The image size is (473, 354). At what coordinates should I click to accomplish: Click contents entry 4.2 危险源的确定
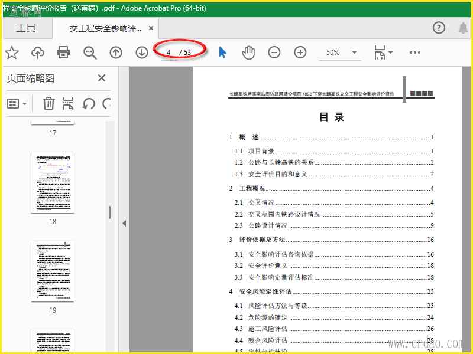334,317
